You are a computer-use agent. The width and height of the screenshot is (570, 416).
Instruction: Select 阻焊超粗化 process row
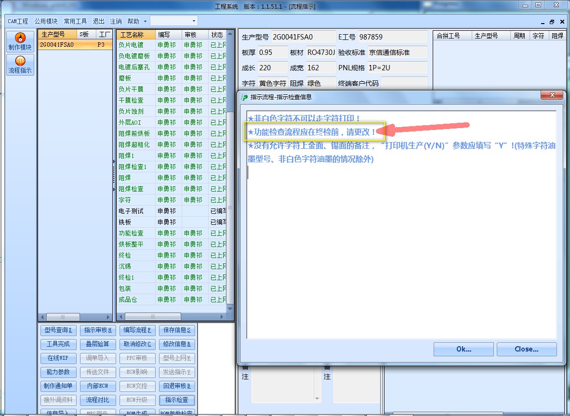[172, 144]
